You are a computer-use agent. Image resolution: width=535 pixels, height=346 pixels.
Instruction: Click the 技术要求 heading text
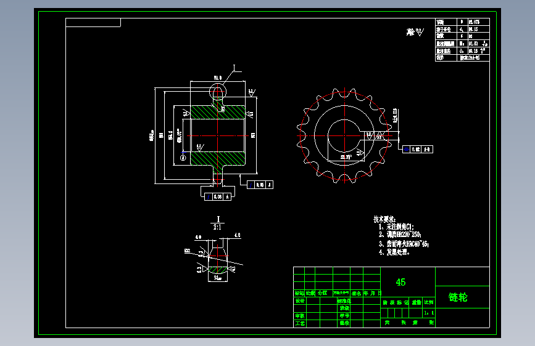(x=384, y=219)
